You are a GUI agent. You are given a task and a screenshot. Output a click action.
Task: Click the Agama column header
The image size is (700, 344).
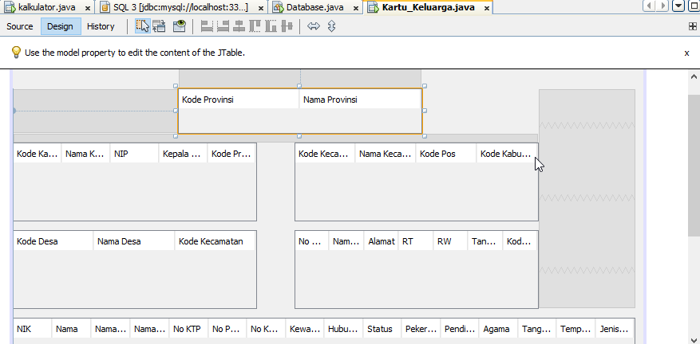click(x=498, y=330)
